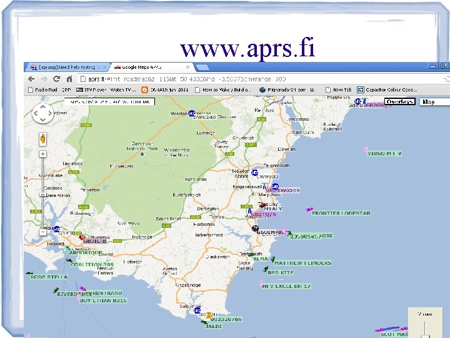
Task: Open the browser home page icon
Action: [x=69, y=78]
